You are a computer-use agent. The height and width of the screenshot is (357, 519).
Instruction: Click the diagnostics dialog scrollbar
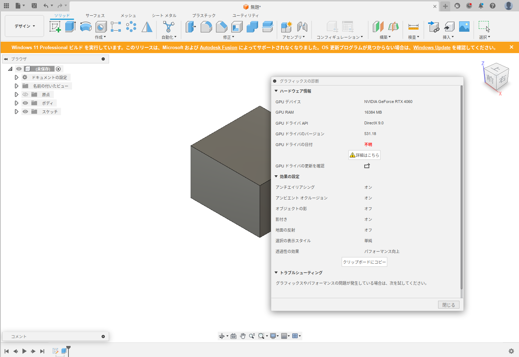pos(462,187)
